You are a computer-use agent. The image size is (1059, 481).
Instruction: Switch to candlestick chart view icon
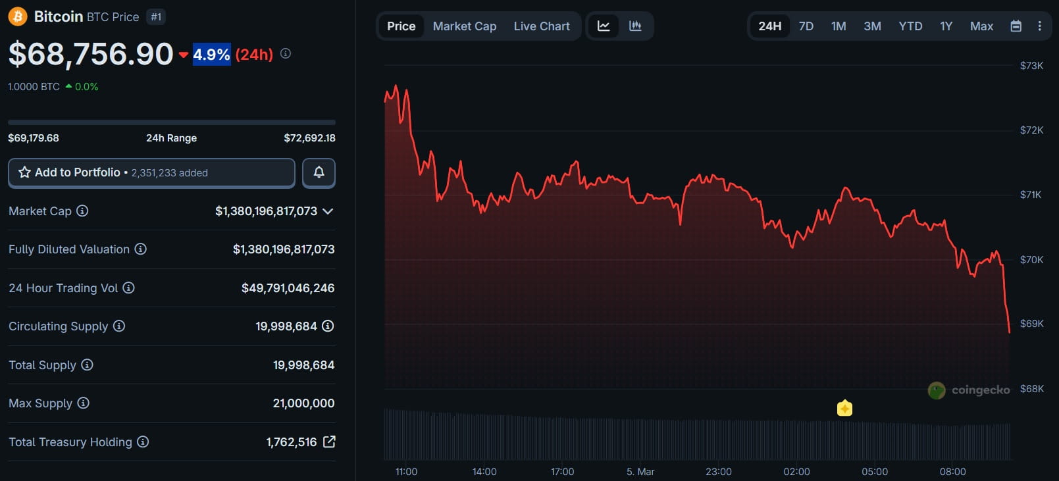click(635, 26)
